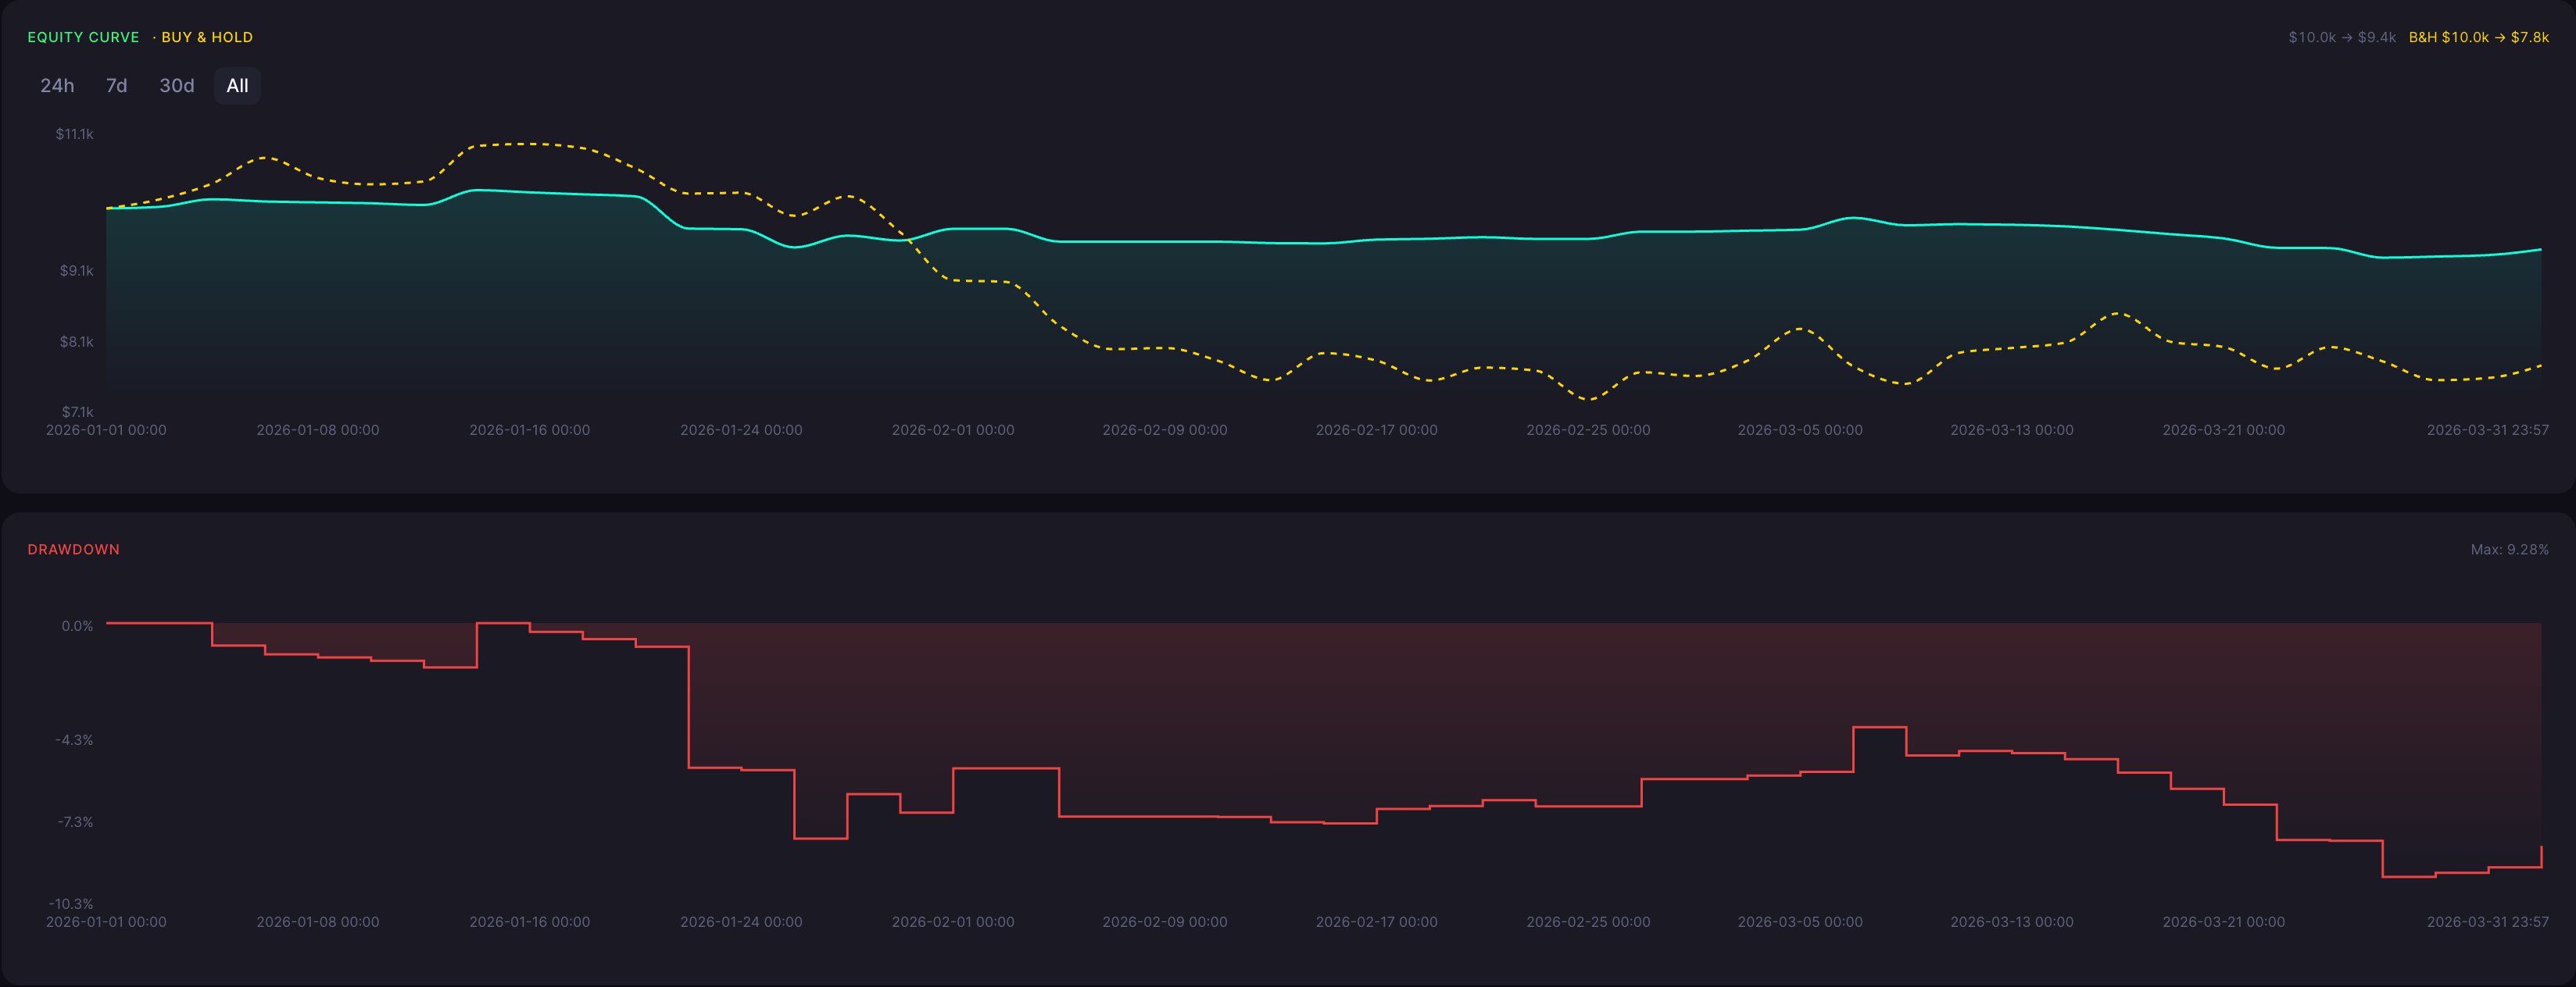Select the All time range tab
2576x987 pixels.
click(237, 86)
